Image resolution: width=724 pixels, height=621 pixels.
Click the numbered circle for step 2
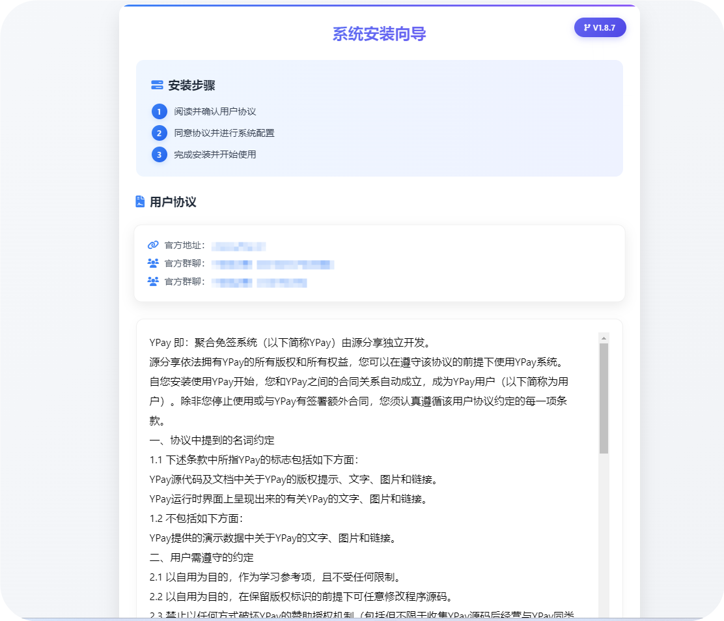(159, 132)
